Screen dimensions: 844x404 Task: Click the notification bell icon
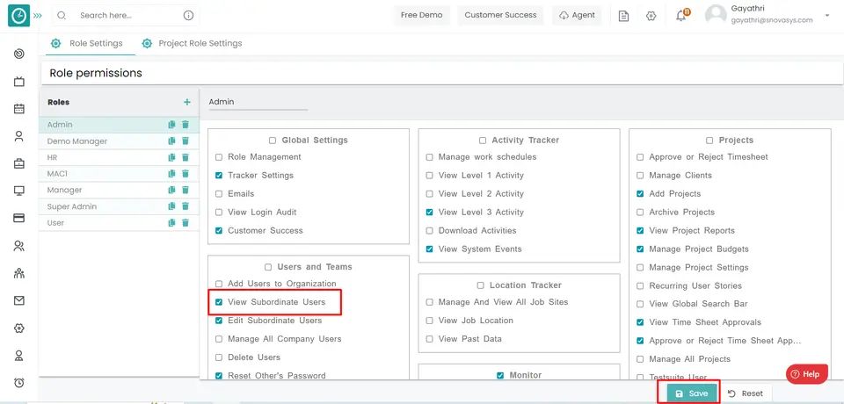click(x=680, y=16)
